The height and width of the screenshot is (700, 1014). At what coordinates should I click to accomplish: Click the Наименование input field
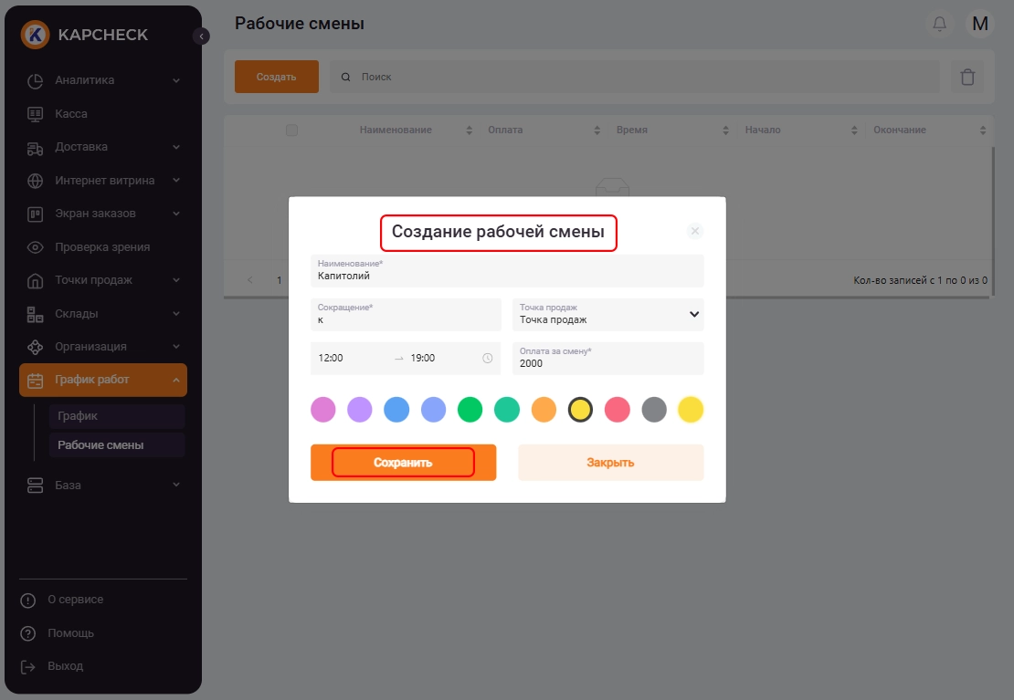pyautogui.click(x=507, y=276)
